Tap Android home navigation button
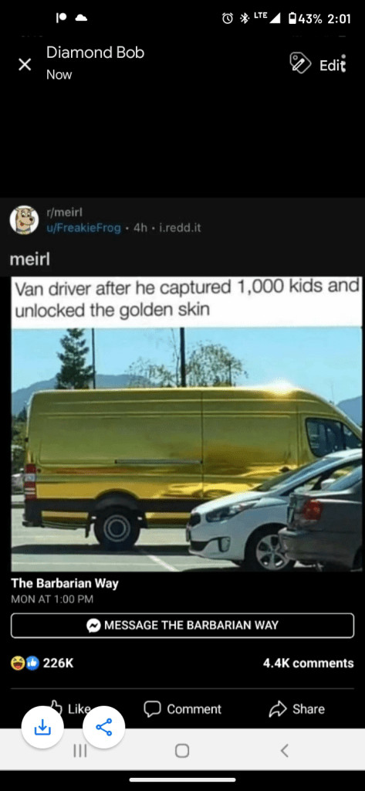 point(182,751)
